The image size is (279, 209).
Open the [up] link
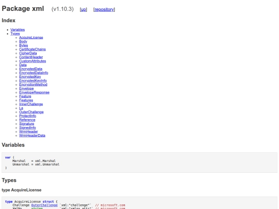pos(84,9)
